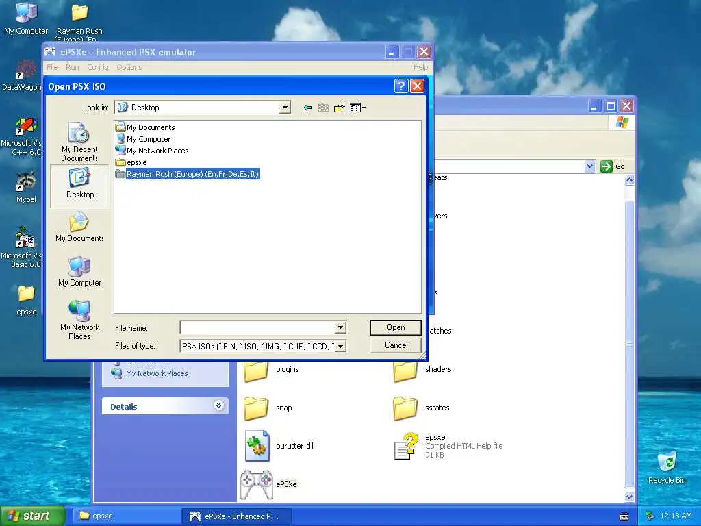Click Microsoft Visual Basic 6.0 desktop icon
This screenshot has width=701, height=526.
[x=23, y=247]
